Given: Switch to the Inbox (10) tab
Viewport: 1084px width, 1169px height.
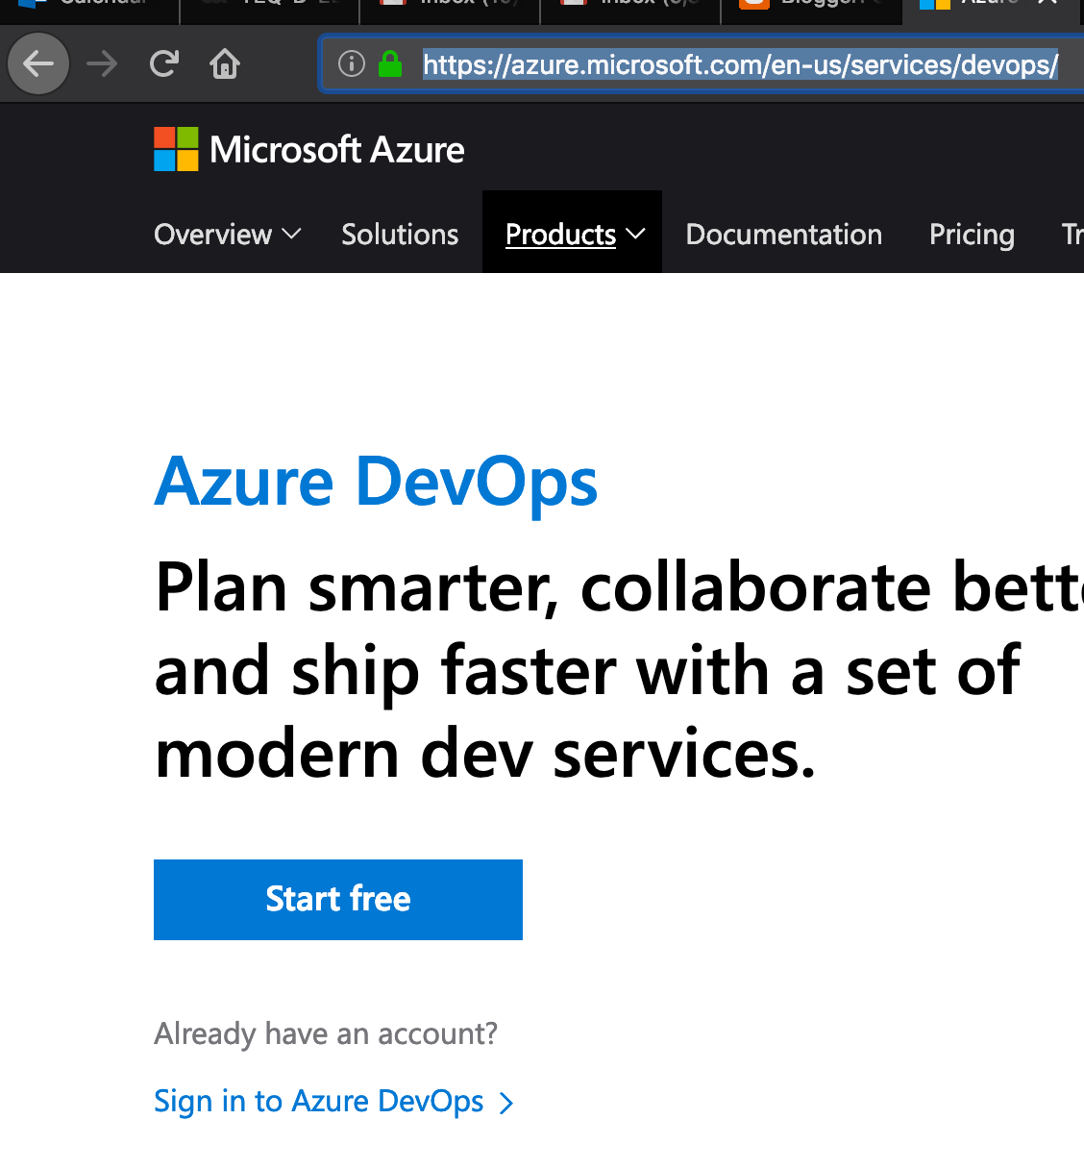Looking at the screenshot, I should click(448, 5).
